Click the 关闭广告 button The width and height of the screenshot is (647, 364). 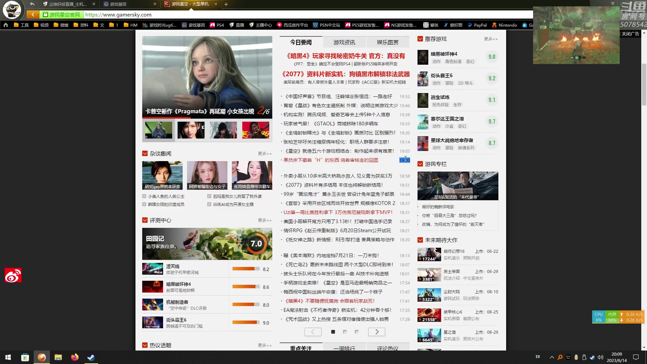click(x=629, y=34)
